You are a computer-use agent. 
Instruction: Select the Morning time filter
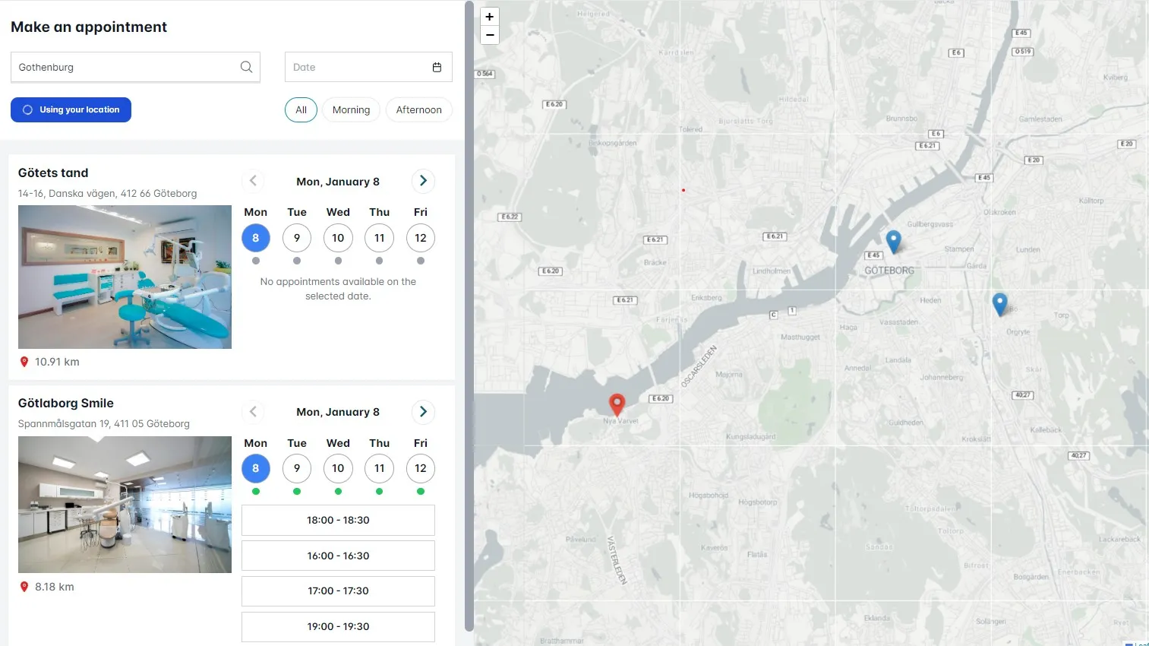pos(351,109)
